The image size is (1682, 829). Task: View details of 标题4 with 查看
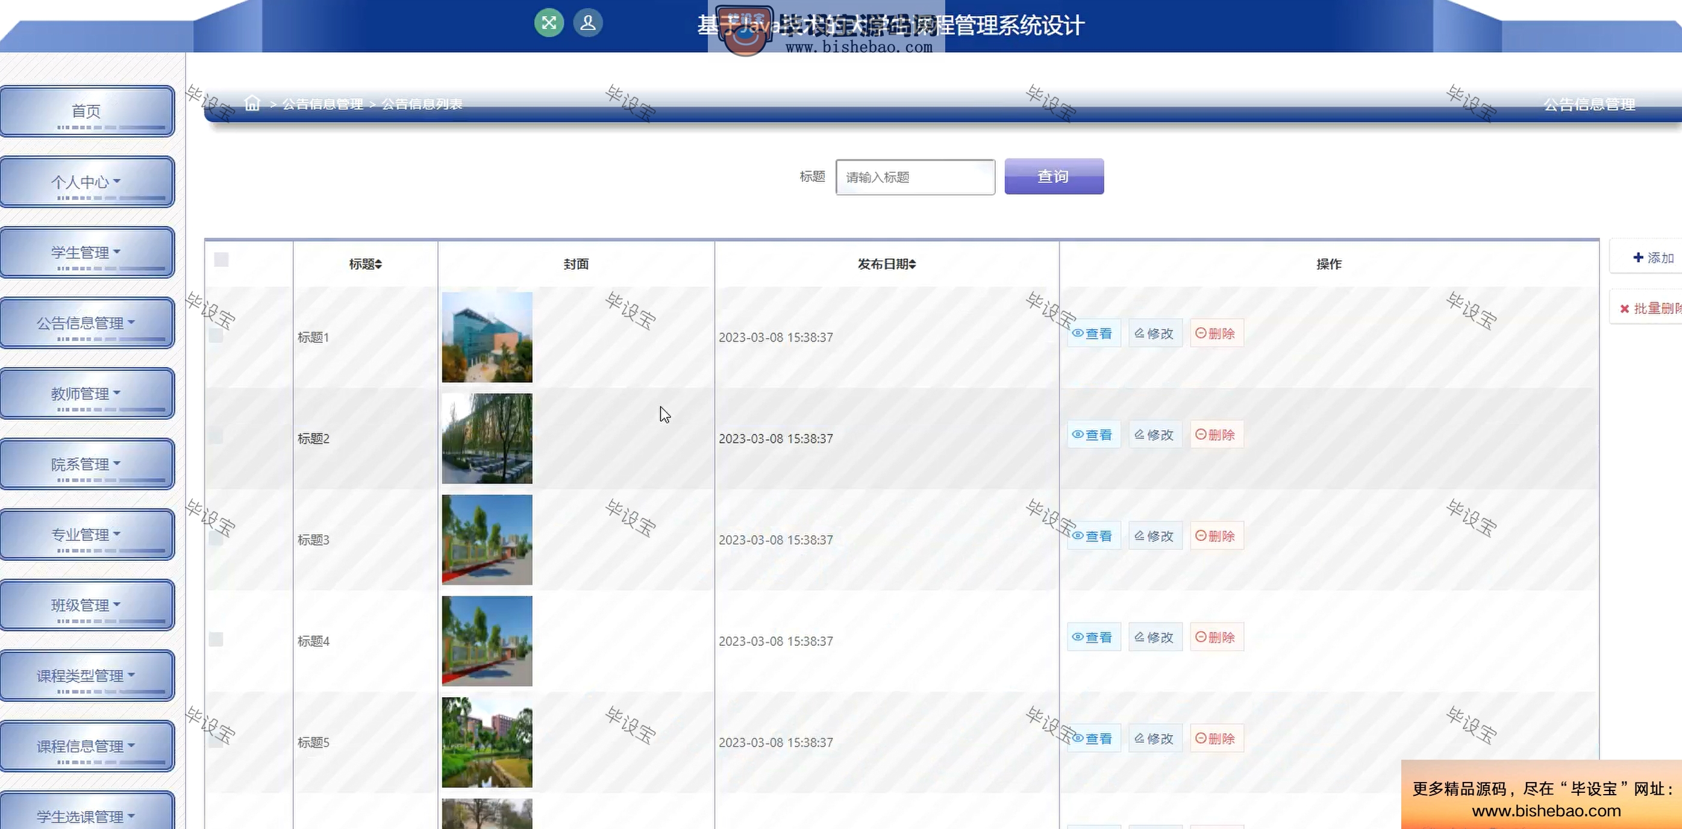pos(1093,637)
